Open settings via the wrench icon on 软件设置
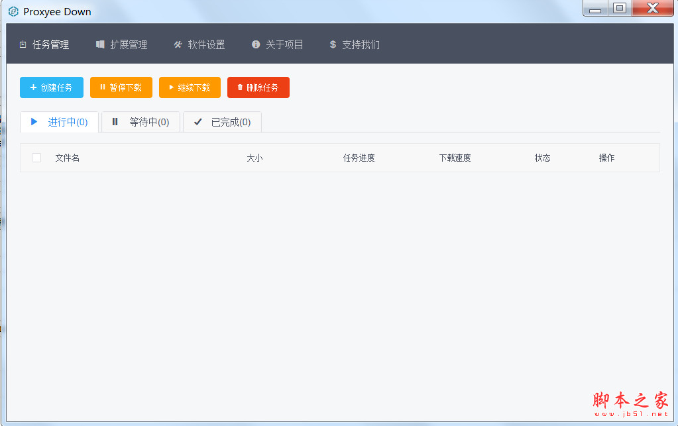The height and width of the screenshot is (426, 678). [x=177, y=44]
